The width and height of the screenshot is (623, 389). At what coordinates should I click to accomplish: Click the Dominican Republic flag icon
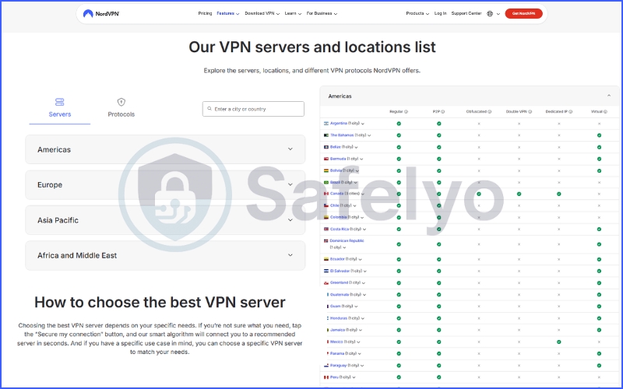[x=326, y=241]
